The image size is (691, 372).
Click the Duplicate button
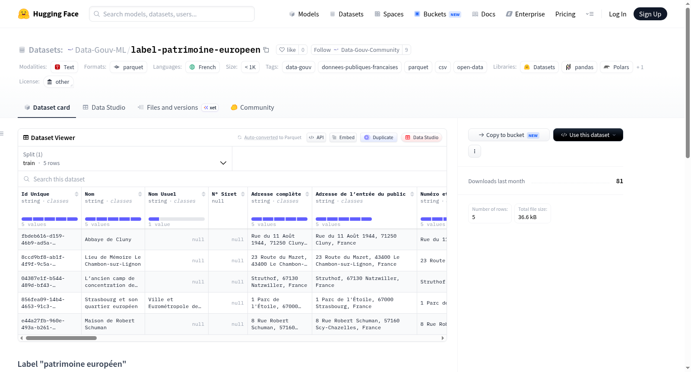pos(378,137)
